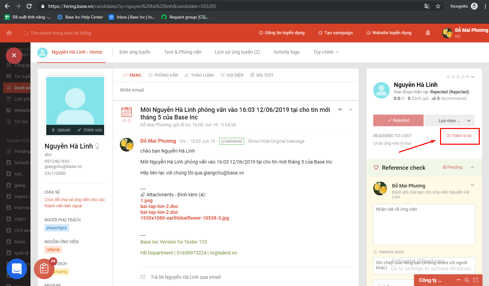Image resolution: width=489 pixels, height=286 pixels.
Task: Click the browser reload icon
Action: [29, 6]
